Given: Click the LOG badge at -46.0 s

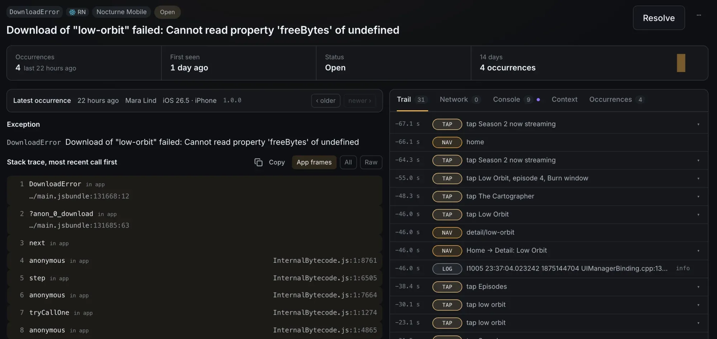Looking at the screenshot, I should click(447, 269).
